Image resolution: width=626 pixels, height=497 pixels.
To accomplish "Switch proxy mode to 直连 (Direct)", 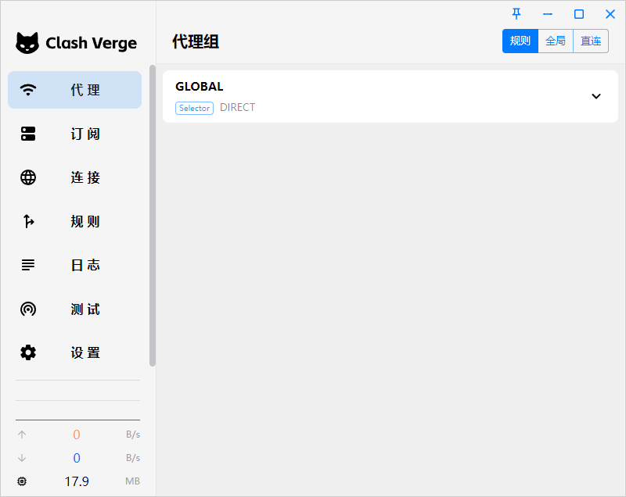I will click(591, 41).
